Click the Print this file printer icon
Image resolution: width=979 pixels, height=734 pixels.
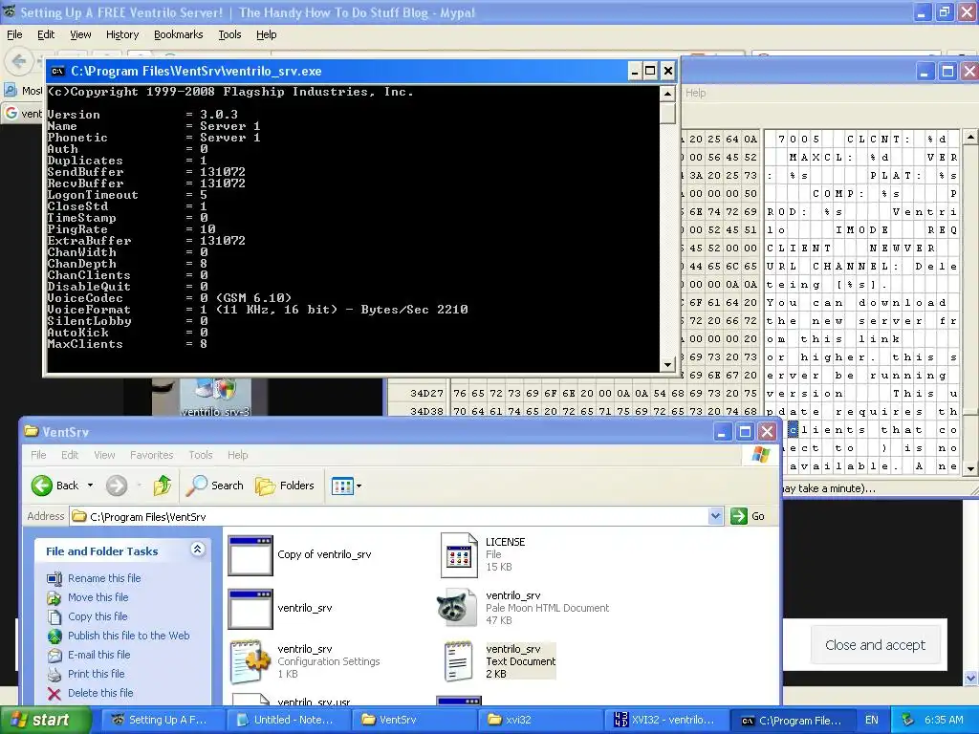(x=54, y=674)
